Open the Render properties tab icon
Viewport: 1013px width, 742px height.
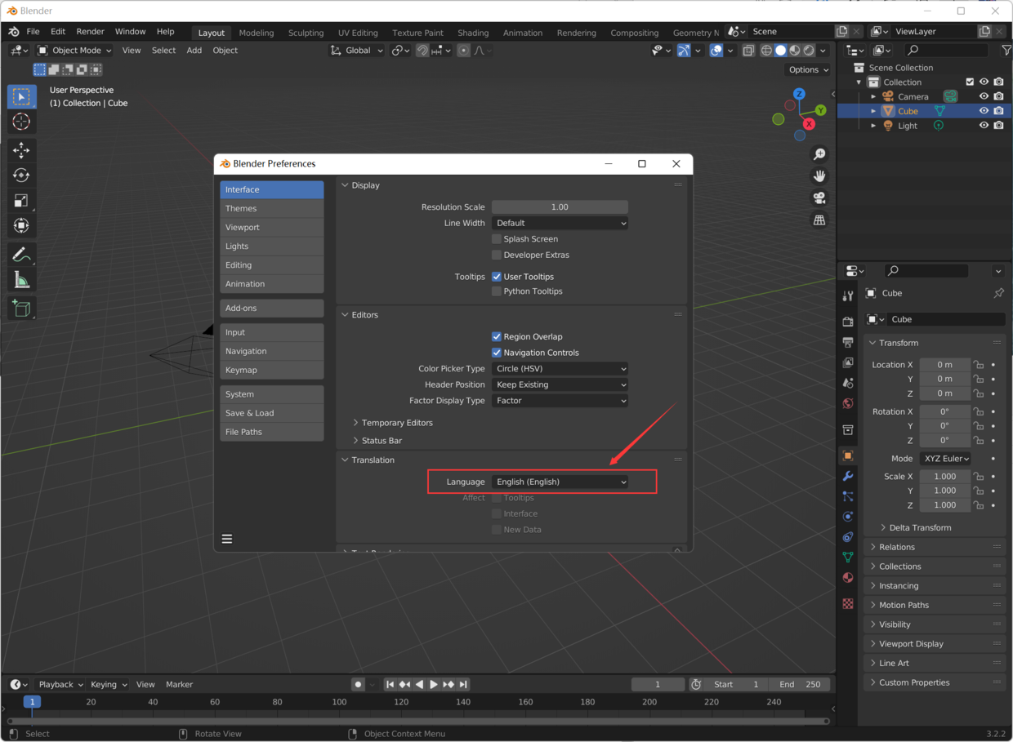tap(848, 322)
